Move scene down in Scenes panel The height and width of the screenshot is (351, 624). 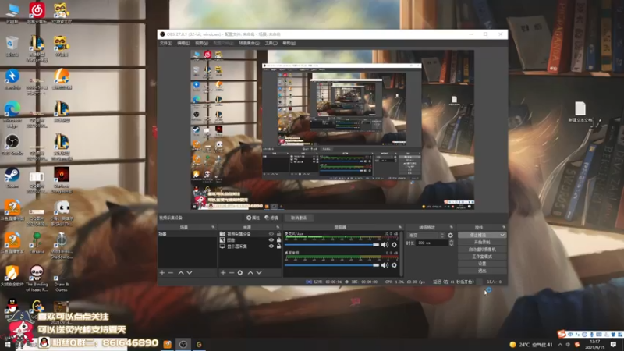click(x=190, y=272)
